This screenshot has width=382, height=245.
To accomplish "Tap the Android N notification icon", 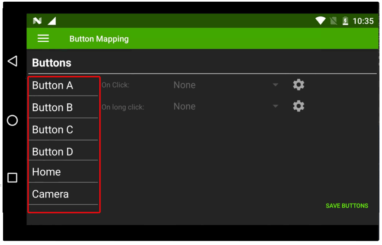I will (x=37, y=21).
